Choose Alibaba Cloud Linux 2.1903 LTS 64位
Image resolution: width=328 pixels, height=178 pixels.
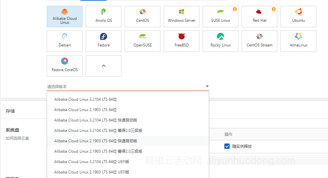[128, 110]
